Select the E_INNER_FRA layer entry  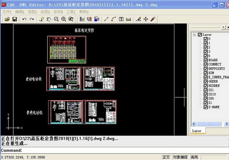click(x=219, y=77)
